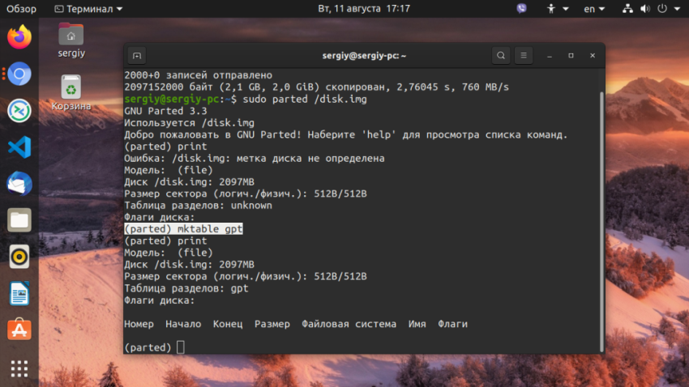Open the Корзина trash desktop icon
Screen dimensions: 689x387
71,92
